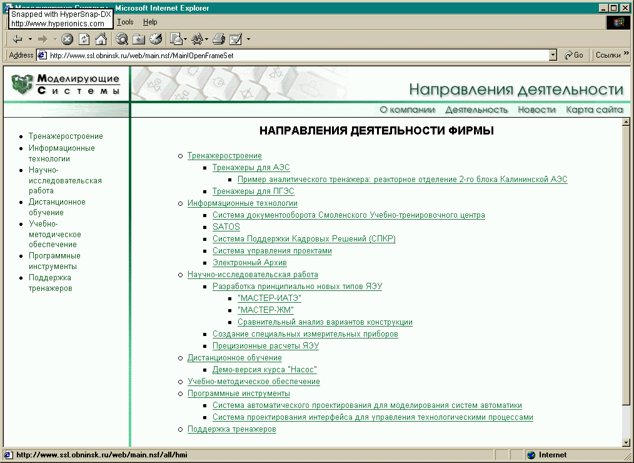The height and width of the screenshot is (463, 634).
Task: Open link Демо-версия курса "Насос"
Action: click(x=264, y=370)
